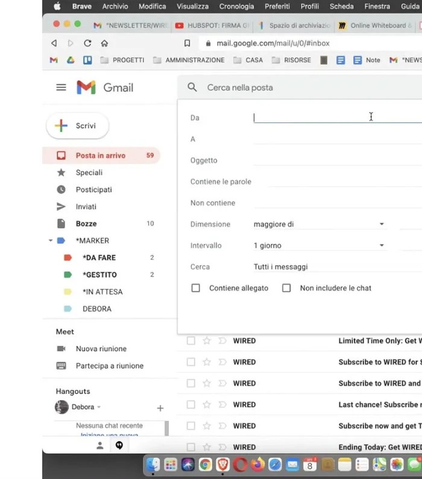Open Hangouts conversations bubble icon
The height and width of the screenshot is (479, 422).
pos(119,445)
